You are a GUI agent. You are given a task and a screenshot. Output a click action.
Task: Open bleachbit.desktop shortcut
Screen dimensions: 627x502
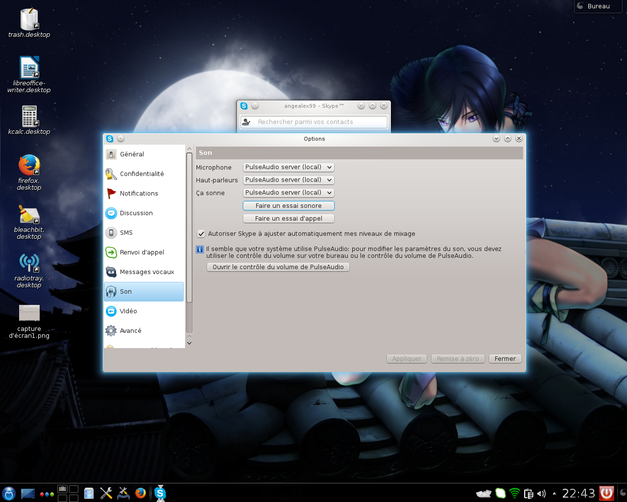(x=29, y=222)
